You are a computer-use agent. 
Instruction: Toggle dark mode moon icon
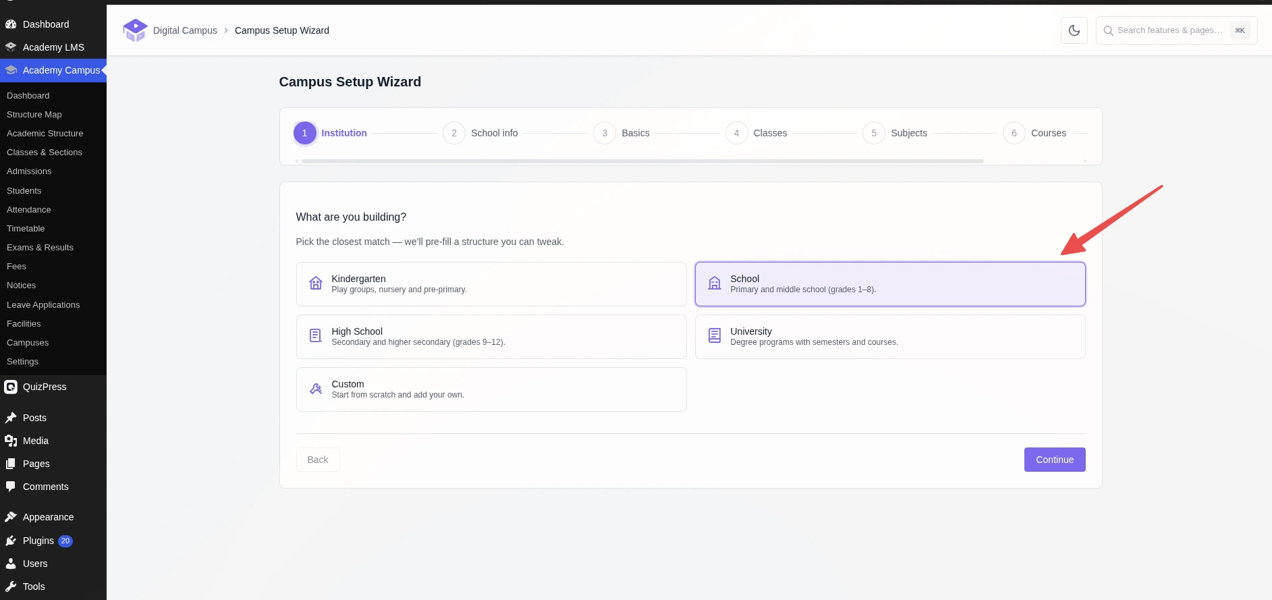pos(1074,30)
